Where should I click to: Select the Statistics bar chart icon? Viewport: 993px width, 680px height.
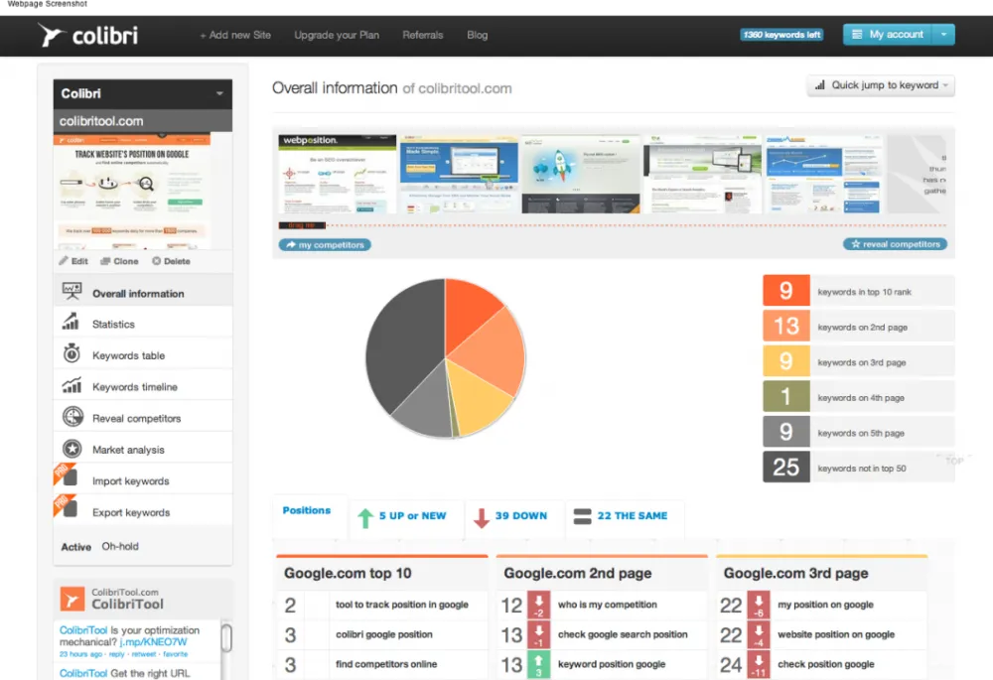point(71,323)
